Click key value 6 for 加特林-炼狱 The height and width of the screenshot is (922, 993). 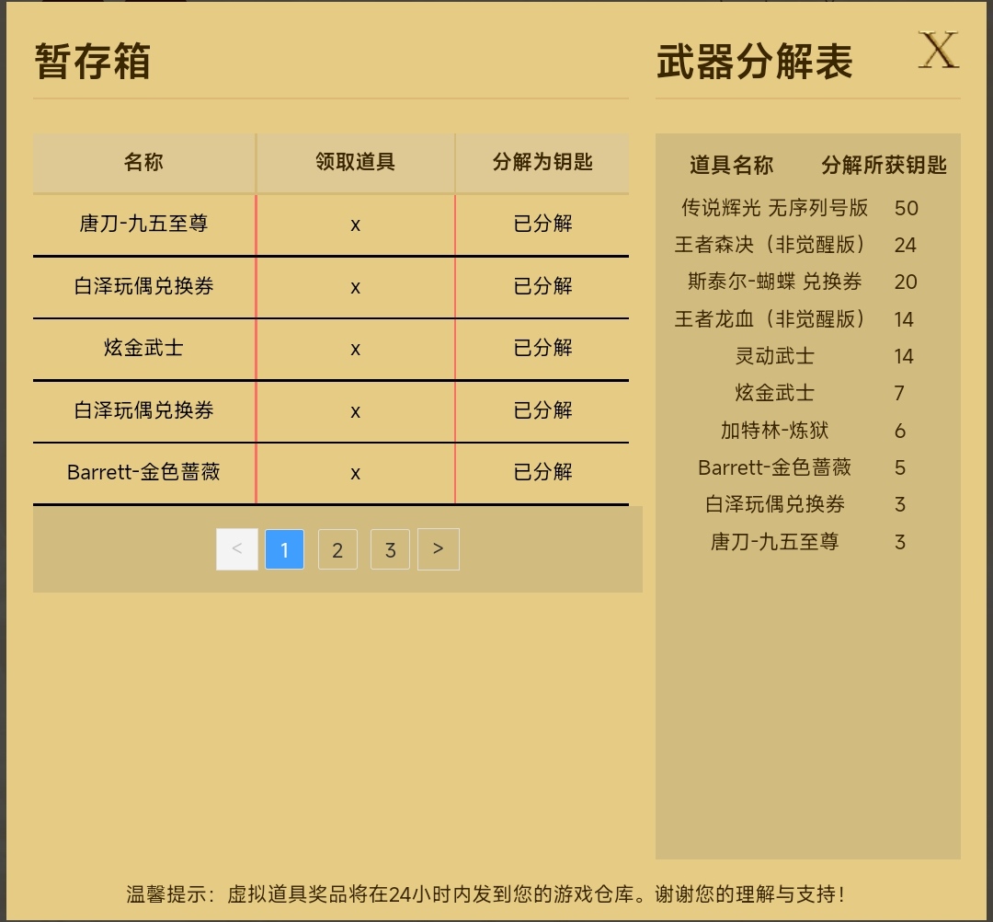point(900,431)
